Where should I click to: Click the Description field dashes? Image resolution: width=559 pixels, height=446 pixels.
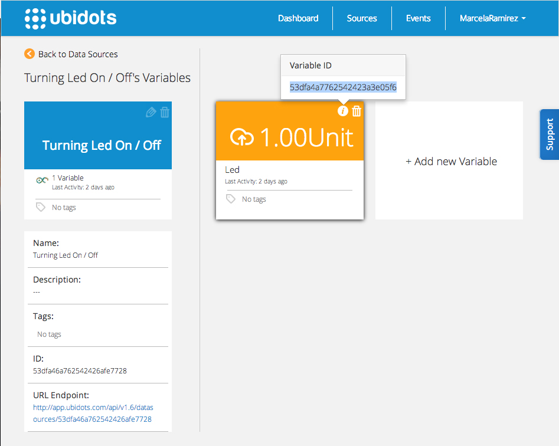pyautogui.click(x=37, y=292)
